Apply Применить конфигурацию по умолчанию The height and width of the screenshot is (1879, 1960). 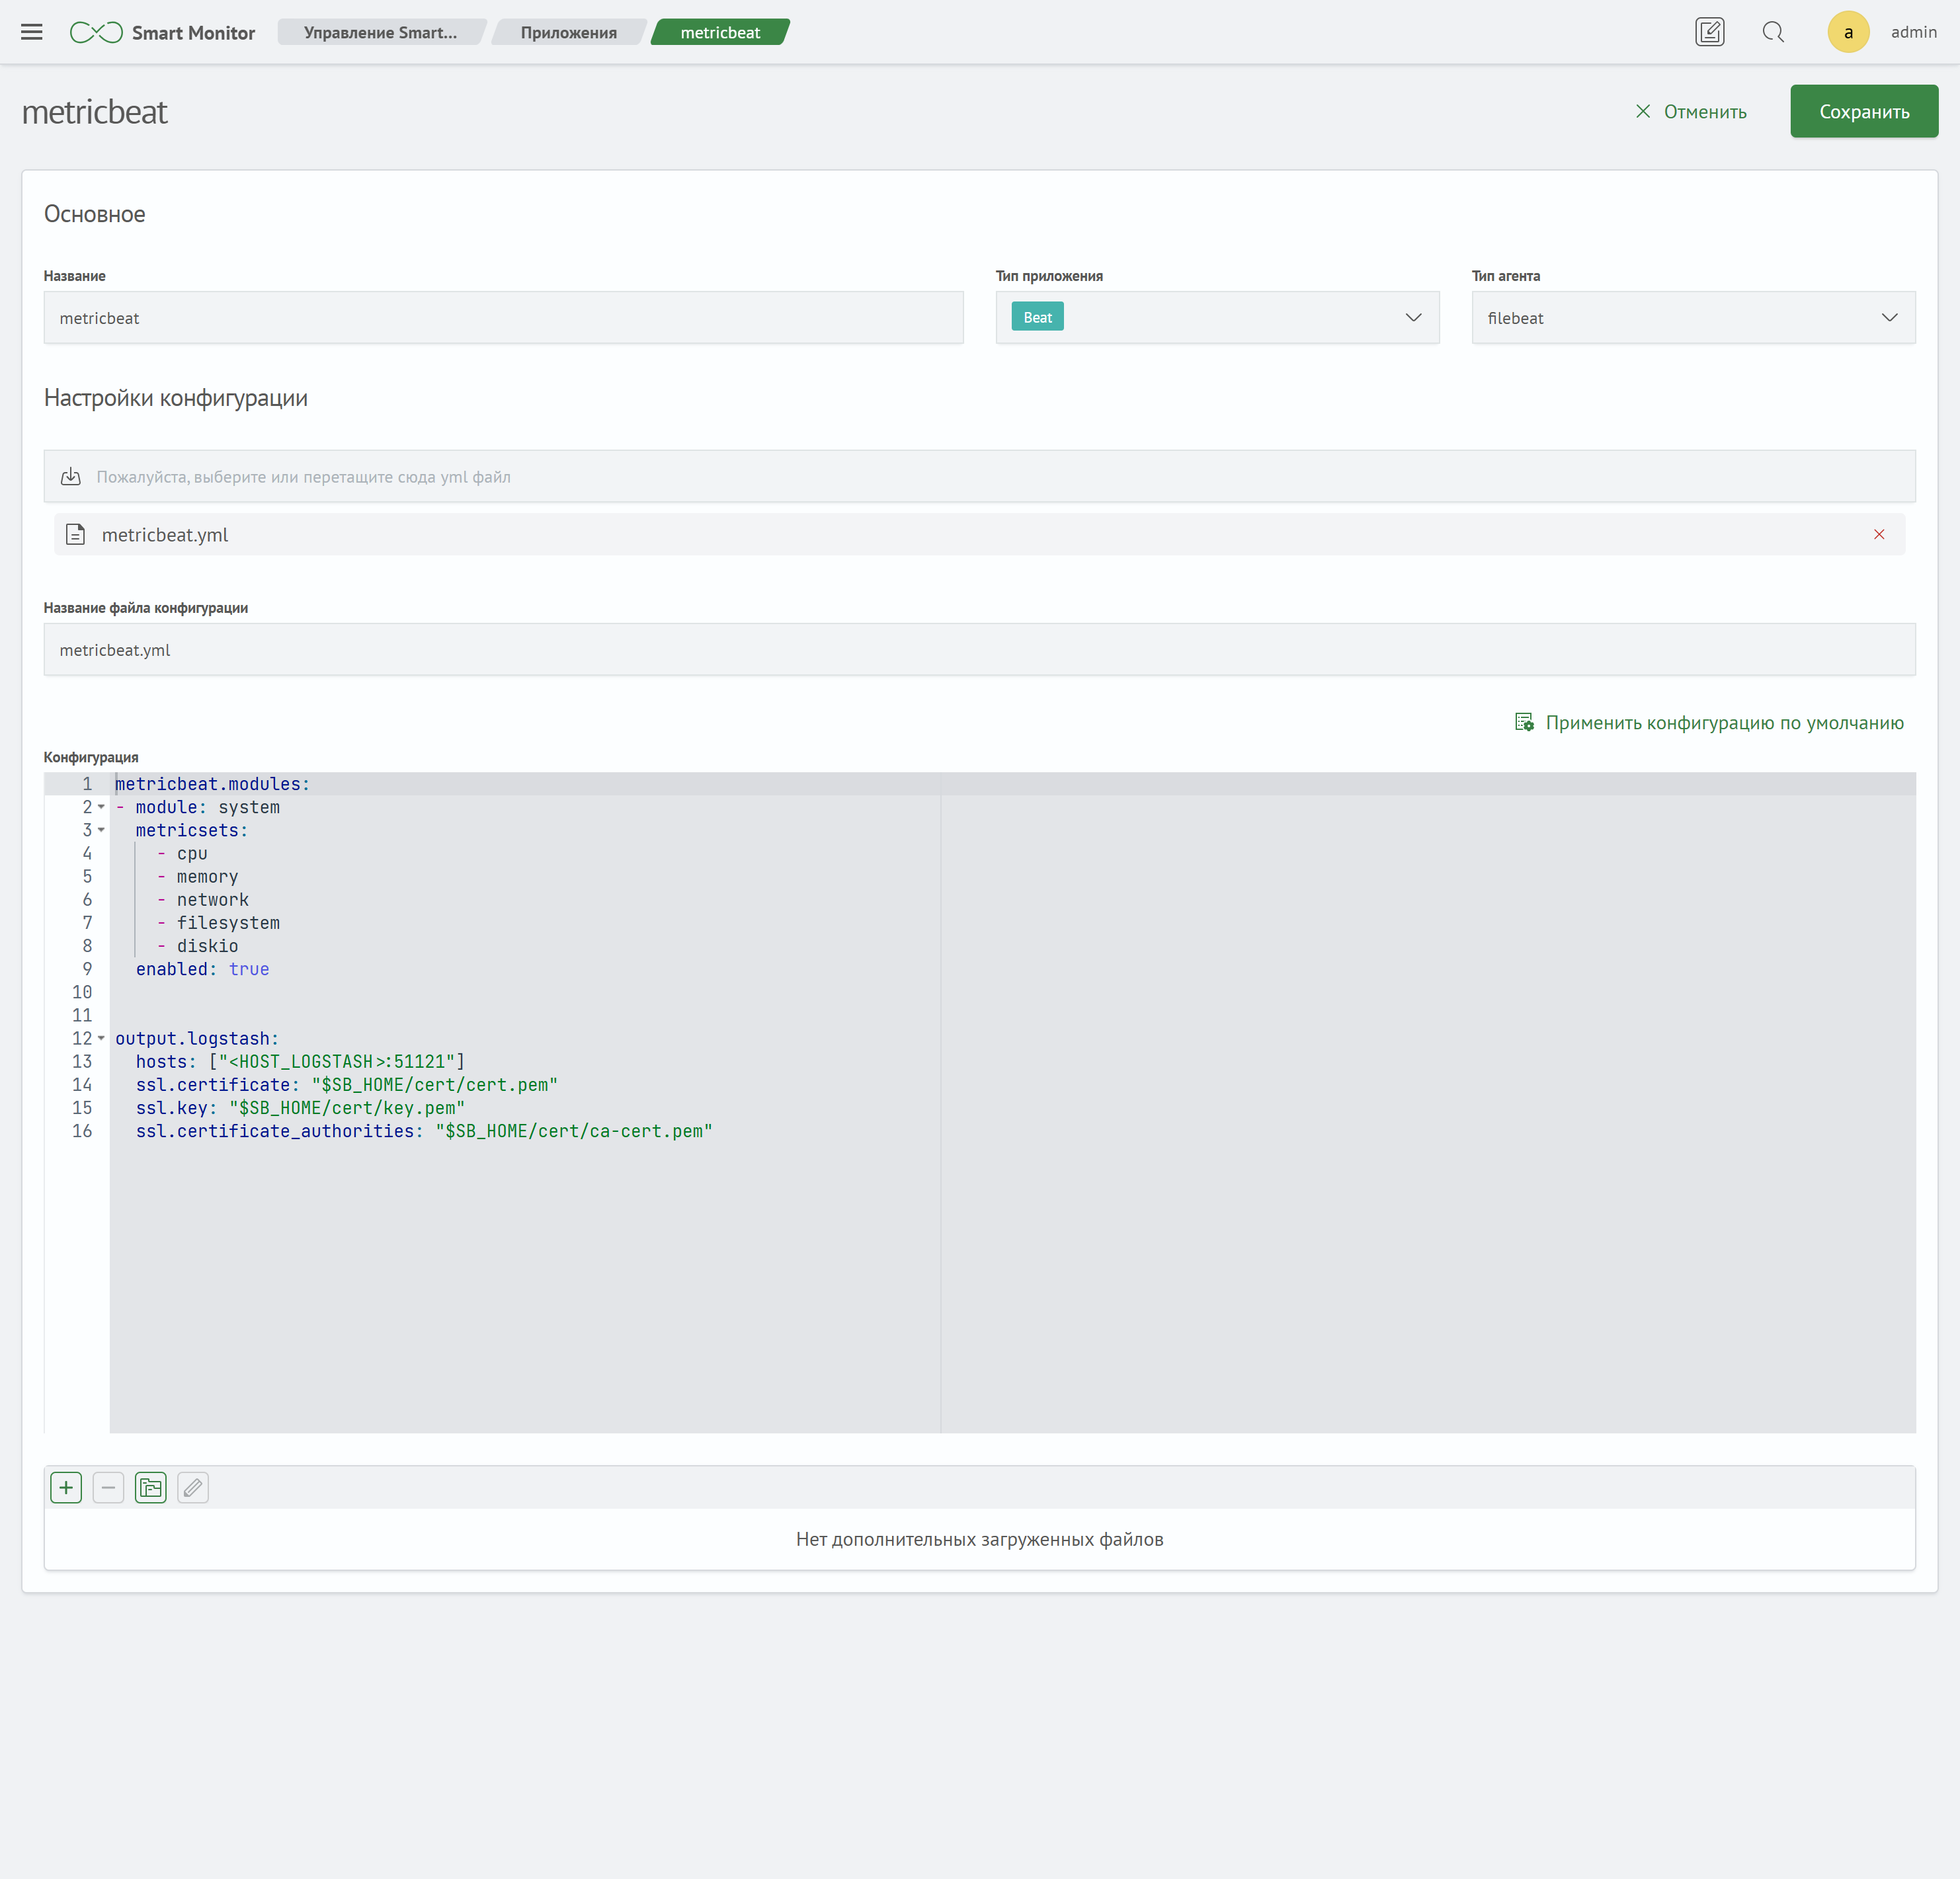click(1724, 722)
